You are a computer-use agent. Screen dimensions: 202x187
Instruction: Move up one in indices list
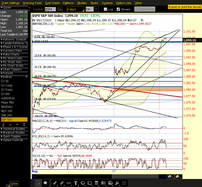(11, 125)
